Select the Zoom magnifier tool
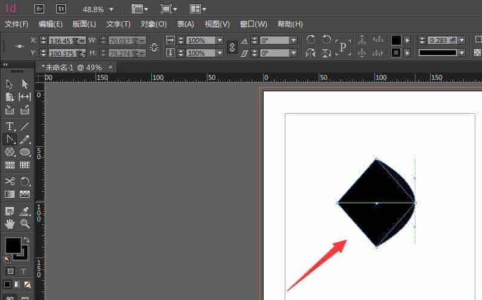 click(x=25, y=224)
